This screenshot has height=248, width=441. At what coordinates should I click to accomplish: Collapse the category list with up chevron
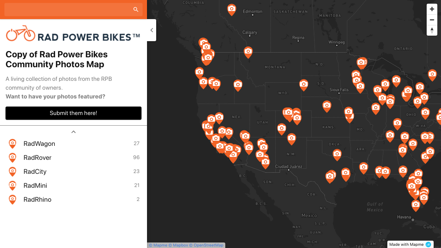(x=73, y=132)
